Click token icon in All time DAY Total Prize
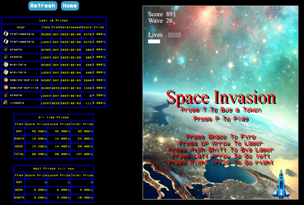Image resolution: width=304 pixels, height=205 pixels. [92, 132]
